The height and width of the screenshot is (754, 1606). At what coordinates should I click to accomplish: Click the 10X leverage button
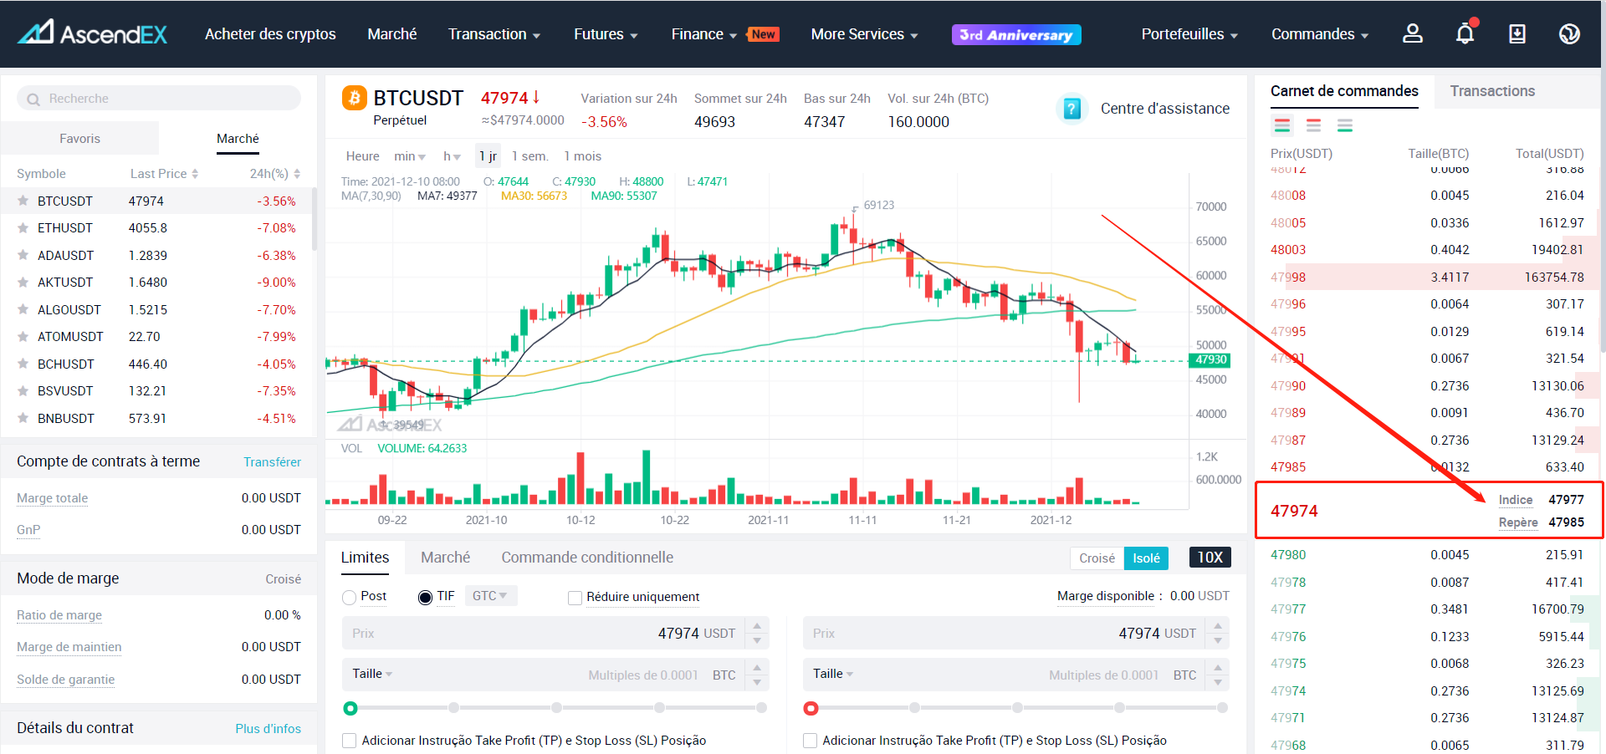tap(1210, 558)
